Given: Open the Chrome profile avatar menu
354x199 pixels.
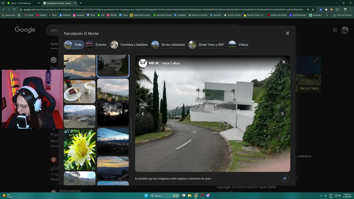Looking at the screenshot, I should [345, 9].
